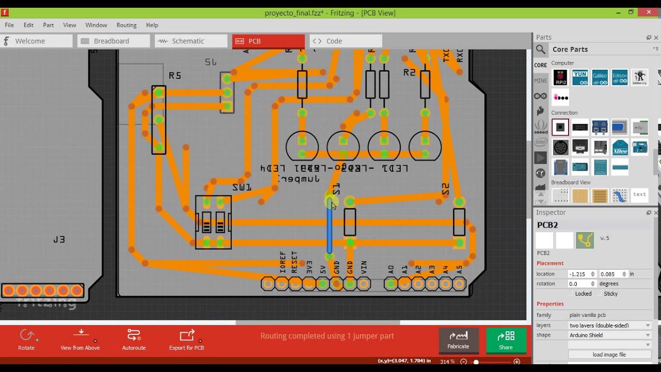Expand the empty dropdown below shape
Viewport: 661px width, 372px height.
click(x=648, y=345)
